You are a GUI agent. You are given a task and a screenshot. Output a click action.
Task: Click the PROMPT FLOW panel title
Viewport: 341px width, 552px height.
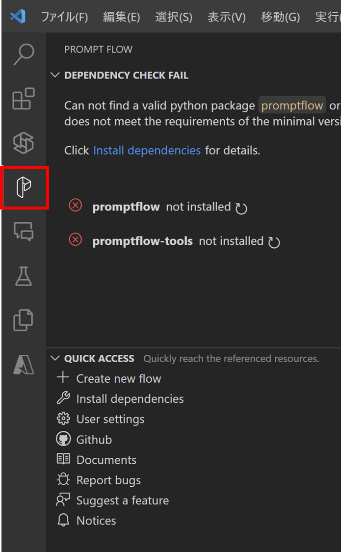tap(99, 50)
